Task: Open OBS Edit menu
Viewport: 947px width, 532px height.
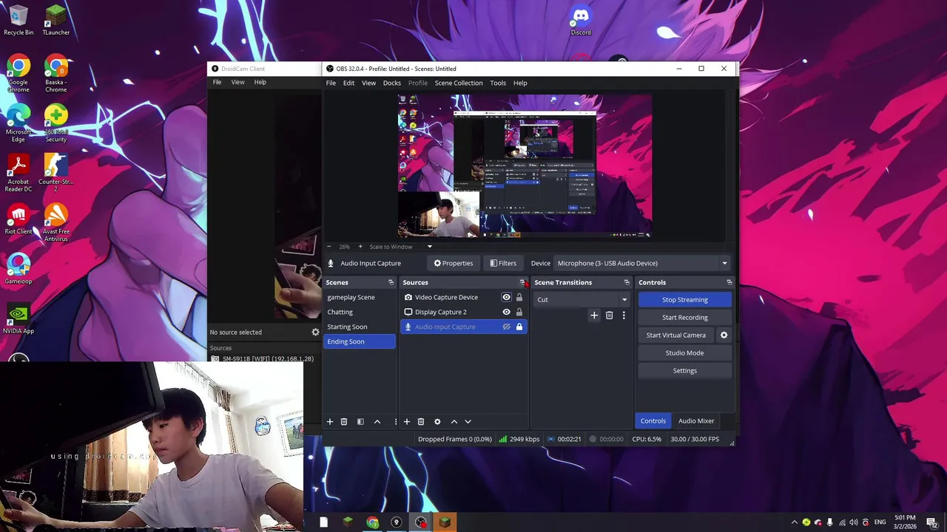Action: (x=348, y=83)
